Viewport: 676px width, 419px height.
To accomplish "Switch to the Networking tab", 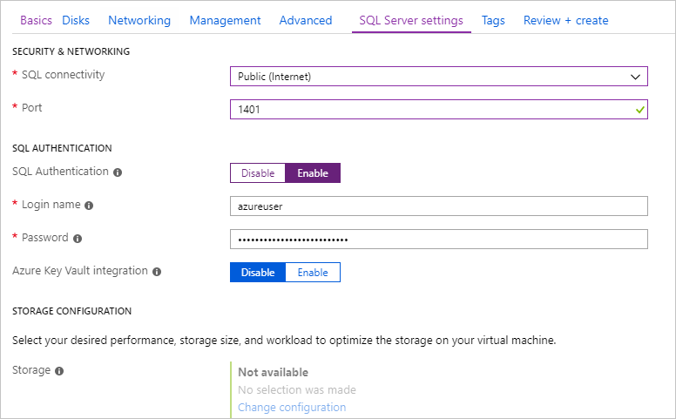I will (x=139, y=20).
